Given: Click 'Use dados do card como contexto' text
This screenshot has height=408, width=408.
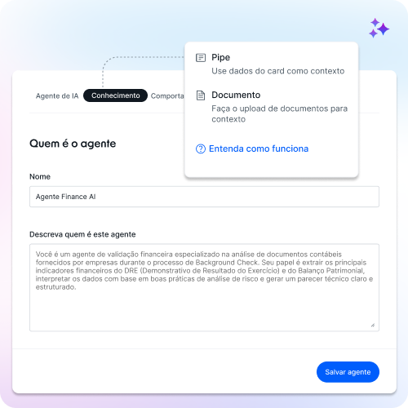Looking at the screenshot, I should point(278,71).
